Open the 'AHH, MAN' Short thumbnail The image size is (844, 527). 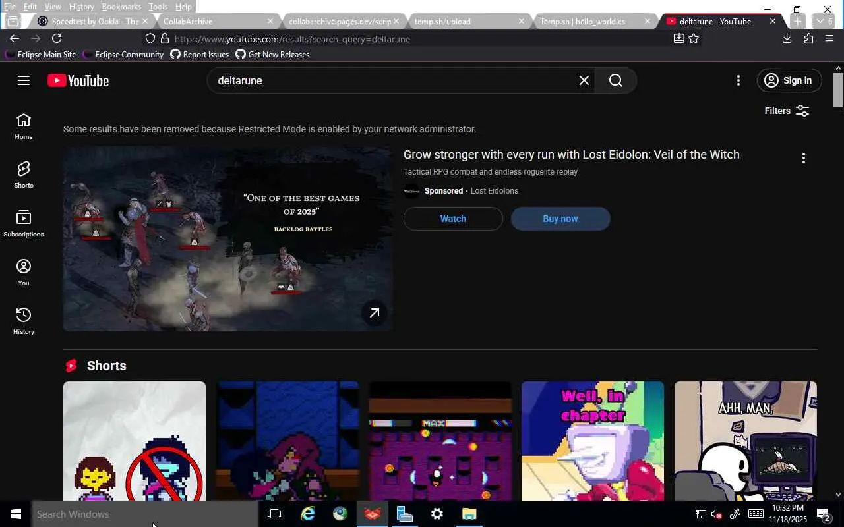pyautogui.click(x=746, y=441)
